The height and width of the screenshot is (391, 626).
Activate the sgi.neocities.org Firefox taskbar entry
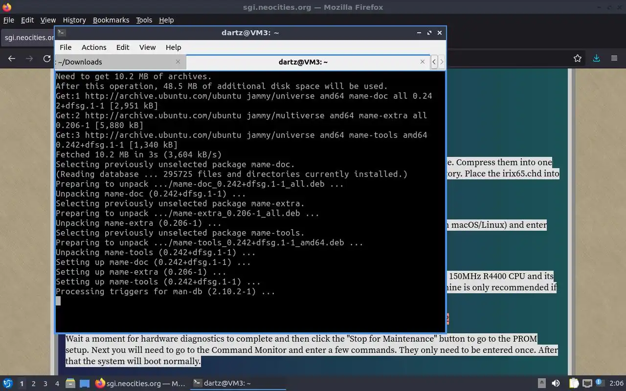[x=140, y=384]
